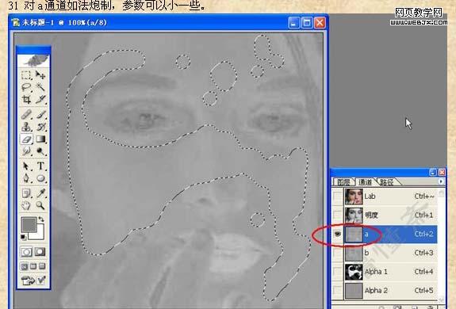456x309 pixels.
Task: Close the 未标题-1 document window
Action: point(320,23)
